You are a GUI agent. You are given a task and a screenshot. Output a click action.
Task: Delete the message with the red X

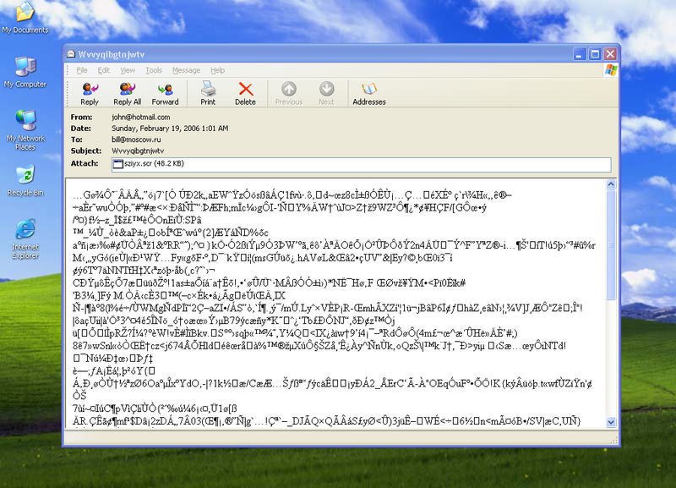(x=245, y=94)
